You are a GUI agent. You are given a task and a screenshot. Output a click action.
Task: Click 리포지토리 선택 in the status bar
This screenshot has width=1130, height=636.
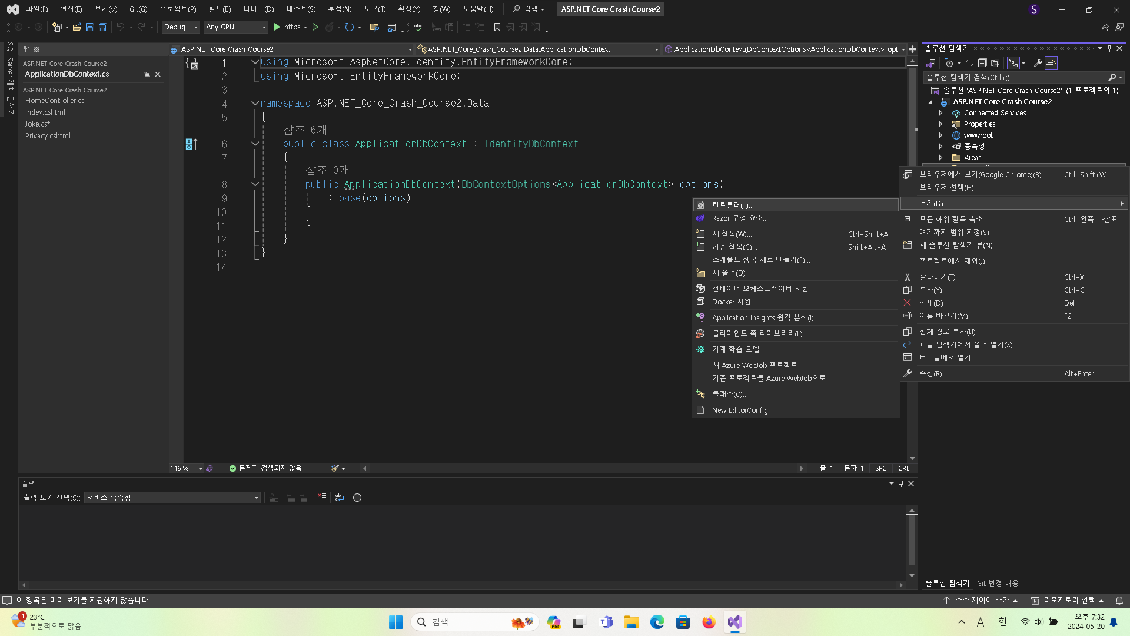coord(1067,600)
